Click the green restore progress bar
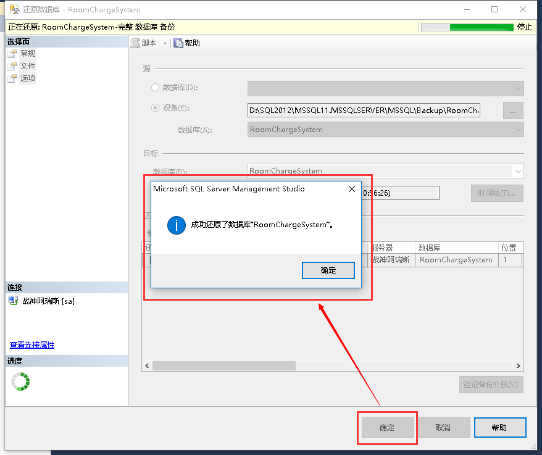Image resolution: width=542 pixels, height=455 pixels. (x=467, y=27)
